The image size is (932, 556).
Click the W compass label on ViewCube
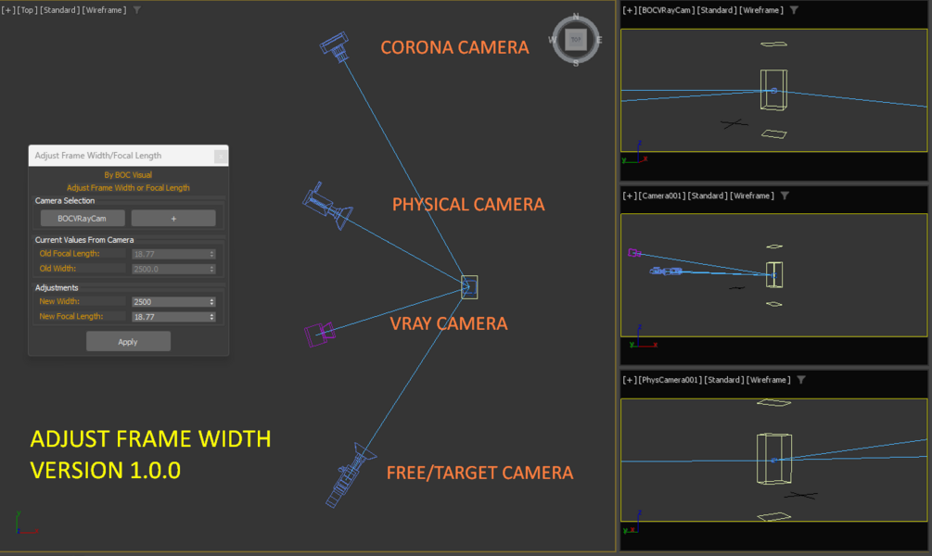tap(552, 40)
